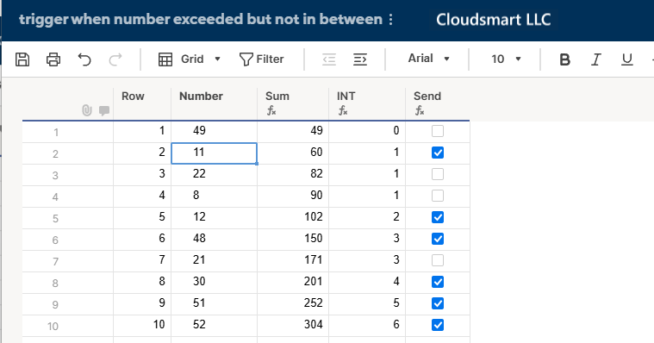Check the Send box in row 7
The height and width of the screenshot is (343, 654).
(x=438, y=260)
